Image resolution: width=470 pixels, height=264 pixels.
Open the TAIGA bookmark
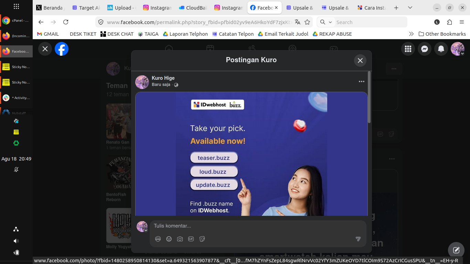(148, 34)
